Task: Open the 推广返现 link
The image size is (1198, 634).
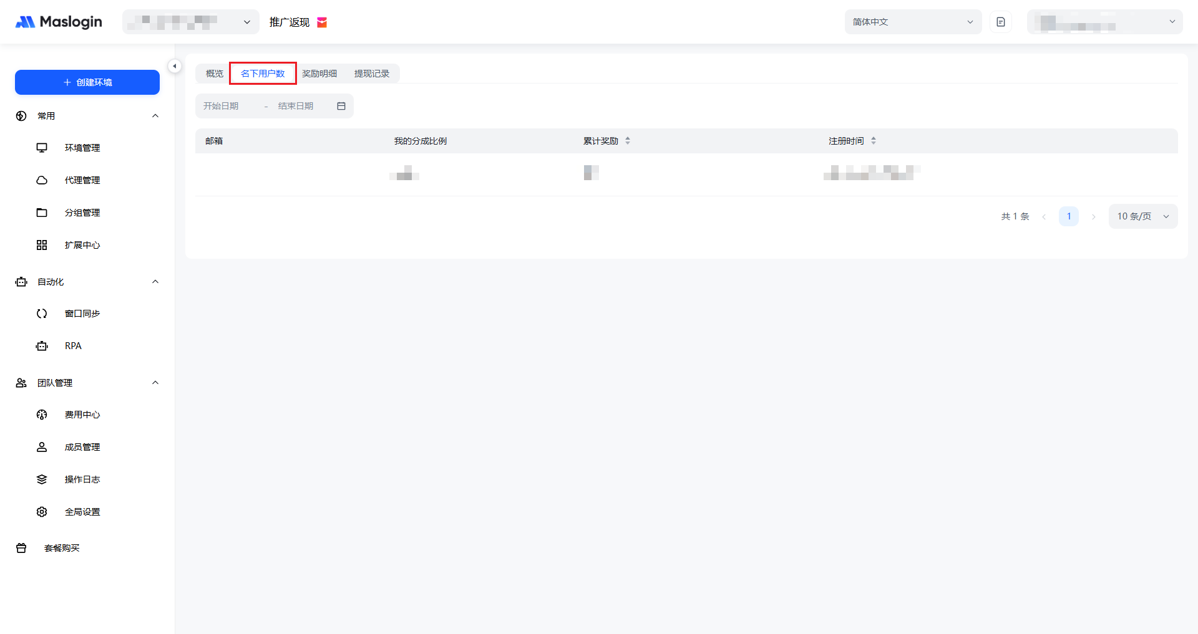Action: (x=290, y=22)
